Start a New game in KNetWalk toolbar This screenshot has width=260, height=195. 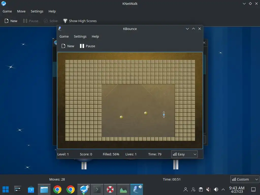coord(11,21)
